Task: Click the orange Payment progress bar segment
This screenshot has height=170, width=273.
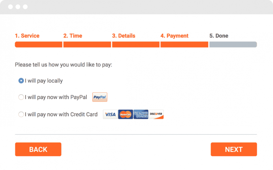Action: (x=184, y=45)
